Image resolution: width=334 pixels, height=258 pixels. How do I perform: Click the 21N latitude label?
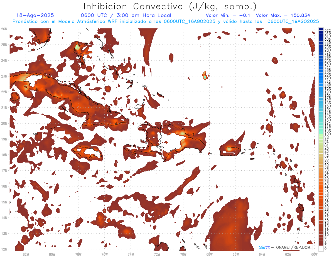[x=4, y=107]
